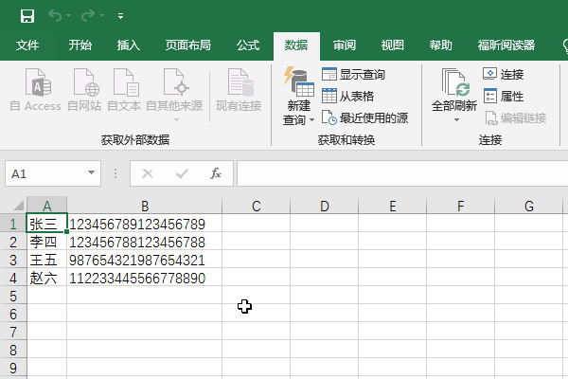Select column F header
This screenshot has height=379, width=568.
[x=460, y=206]
